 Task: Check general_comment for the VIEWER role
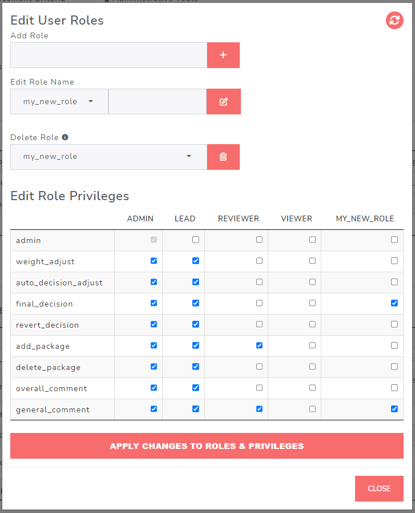pyautogui.click(x=312, y=409)
